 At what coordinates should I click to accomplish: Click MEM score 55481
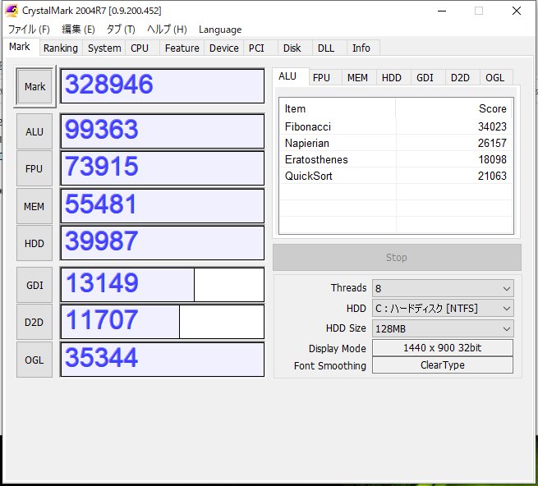click(163, 206)
